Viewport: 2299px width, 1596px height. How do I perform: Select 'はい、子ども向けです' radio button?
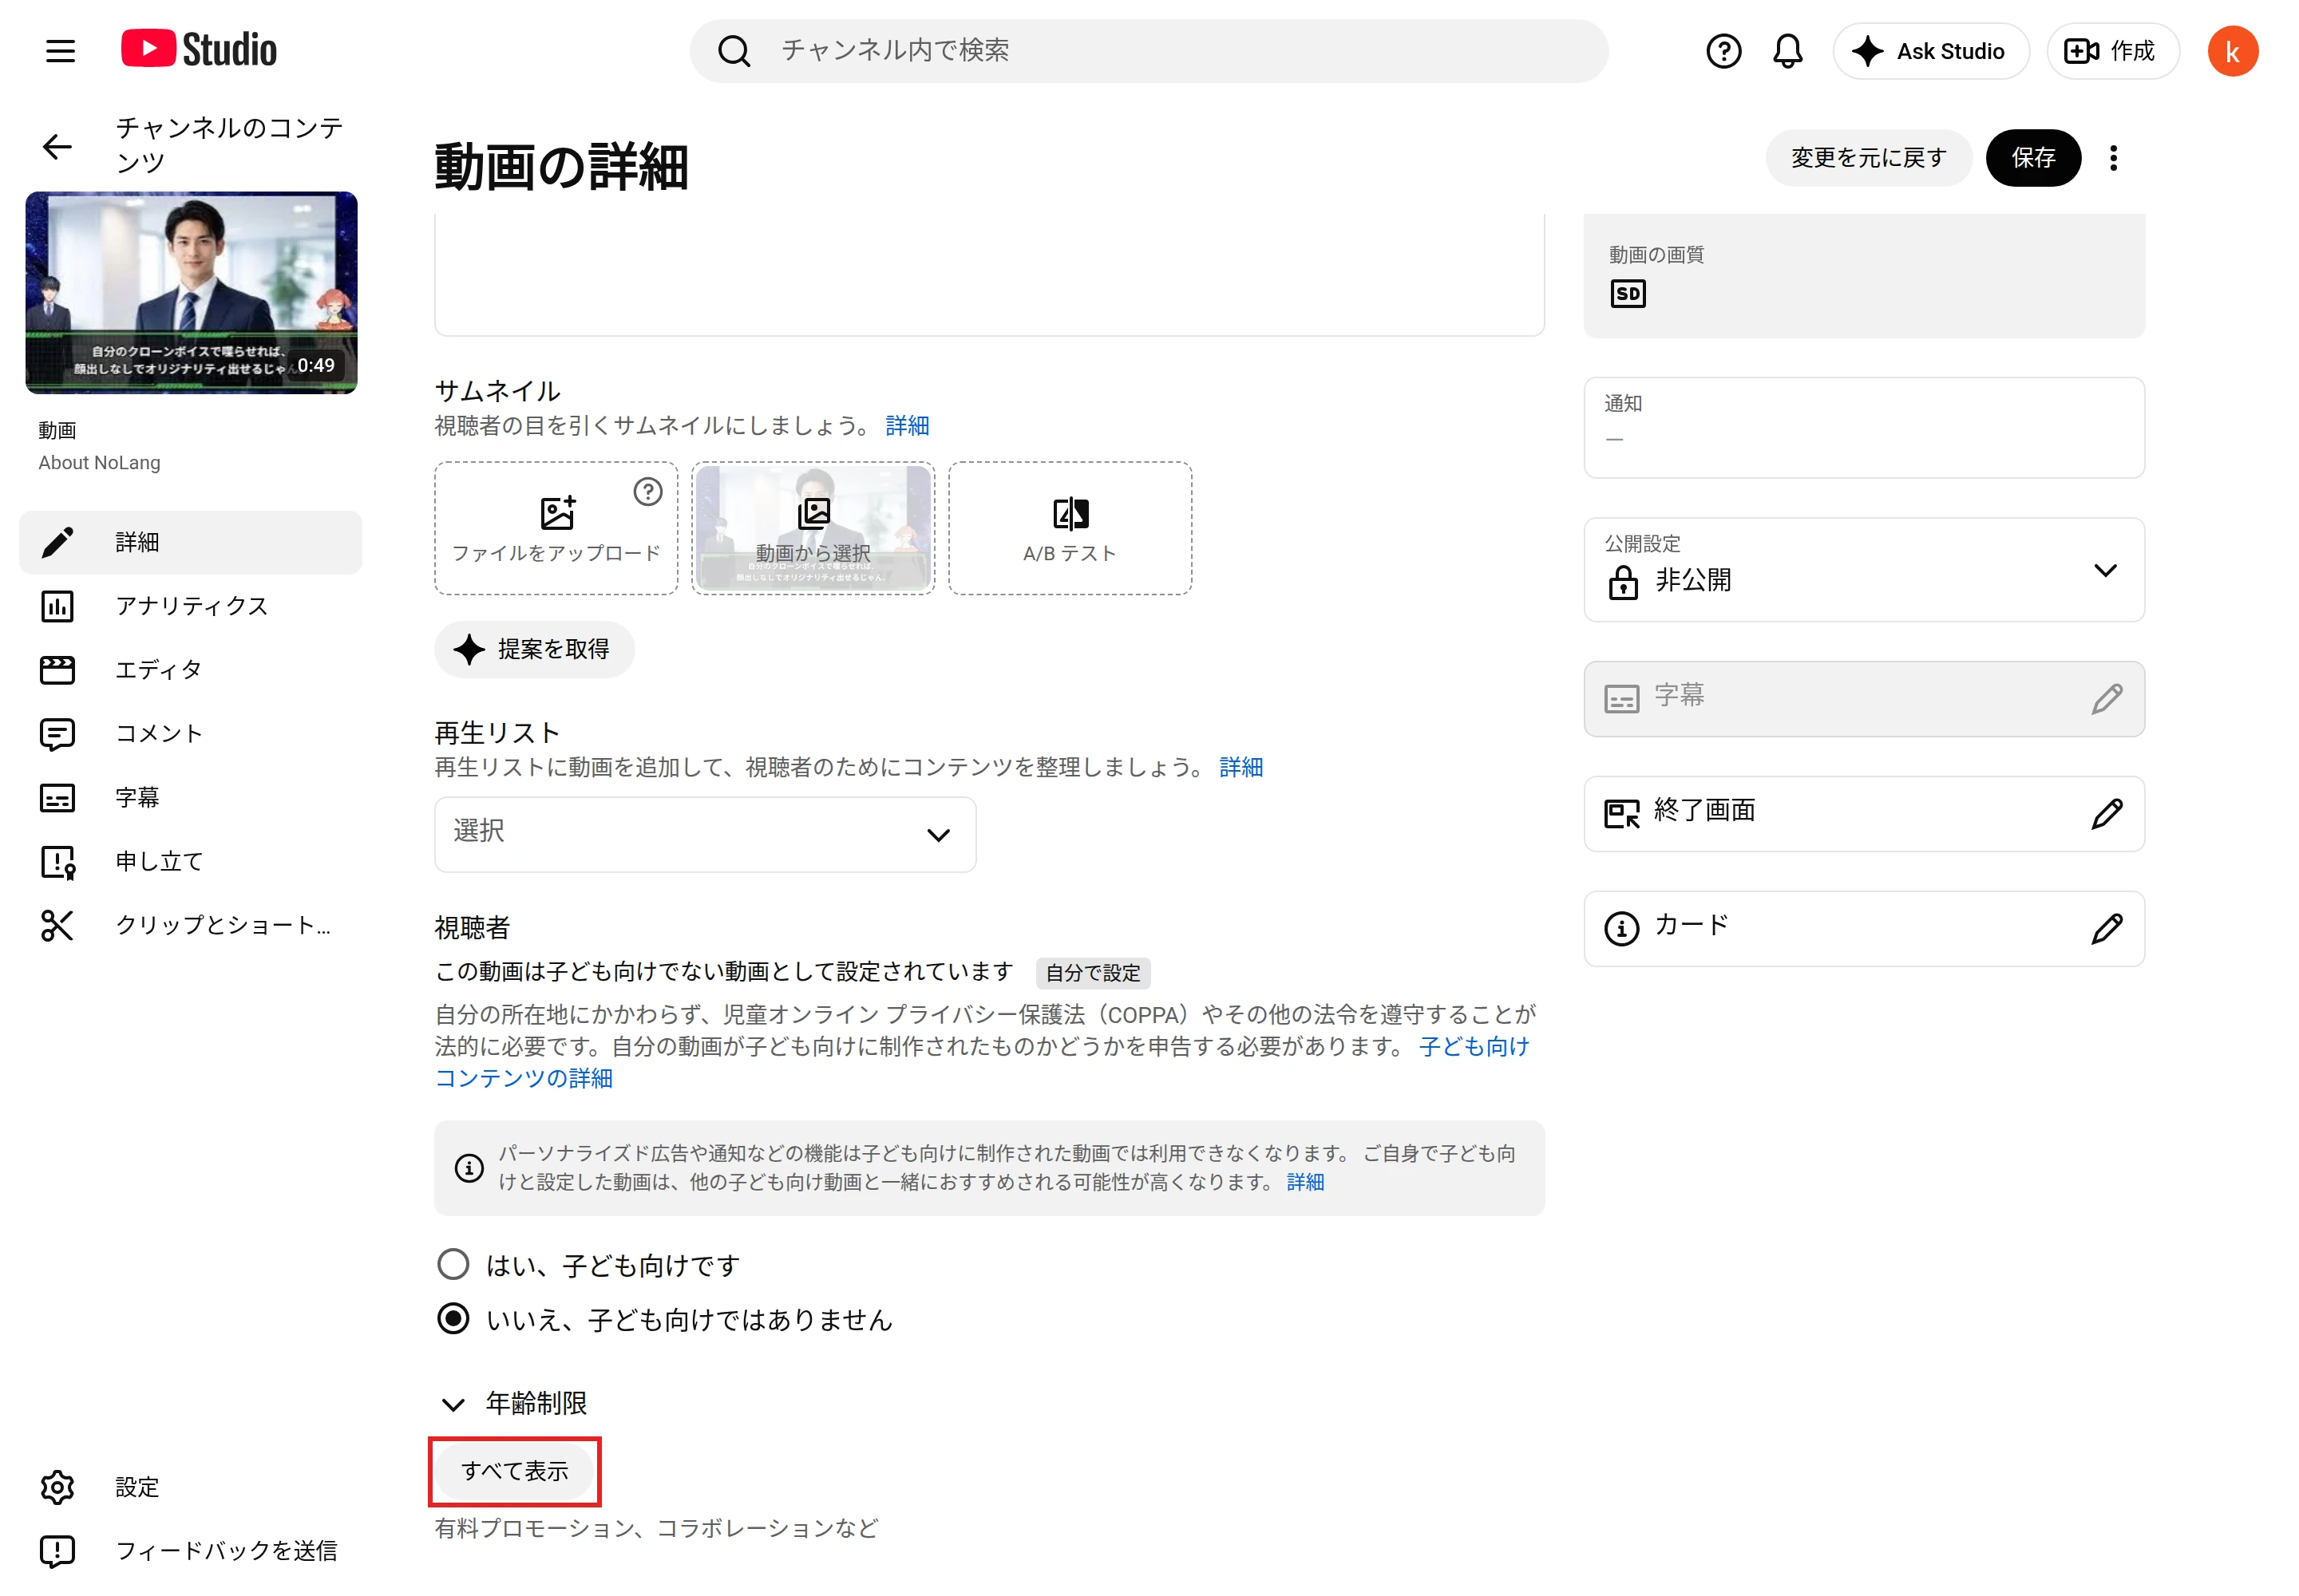pos(453,1264)
